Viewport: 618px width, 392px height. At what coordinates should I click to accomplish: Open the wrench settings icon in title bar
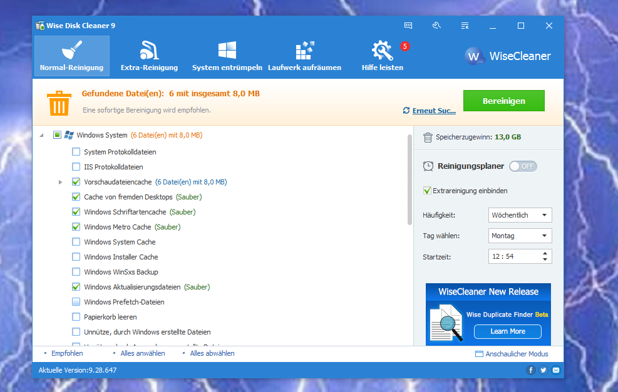point(436,26)
